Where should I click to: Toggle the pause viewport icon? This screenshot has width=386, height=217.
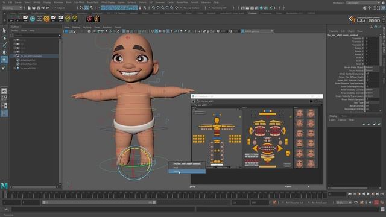(276, 8)
